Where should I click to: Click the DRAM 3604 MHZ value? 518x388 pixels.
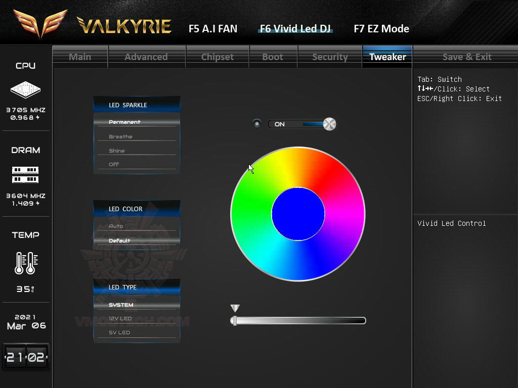point(26,196)
